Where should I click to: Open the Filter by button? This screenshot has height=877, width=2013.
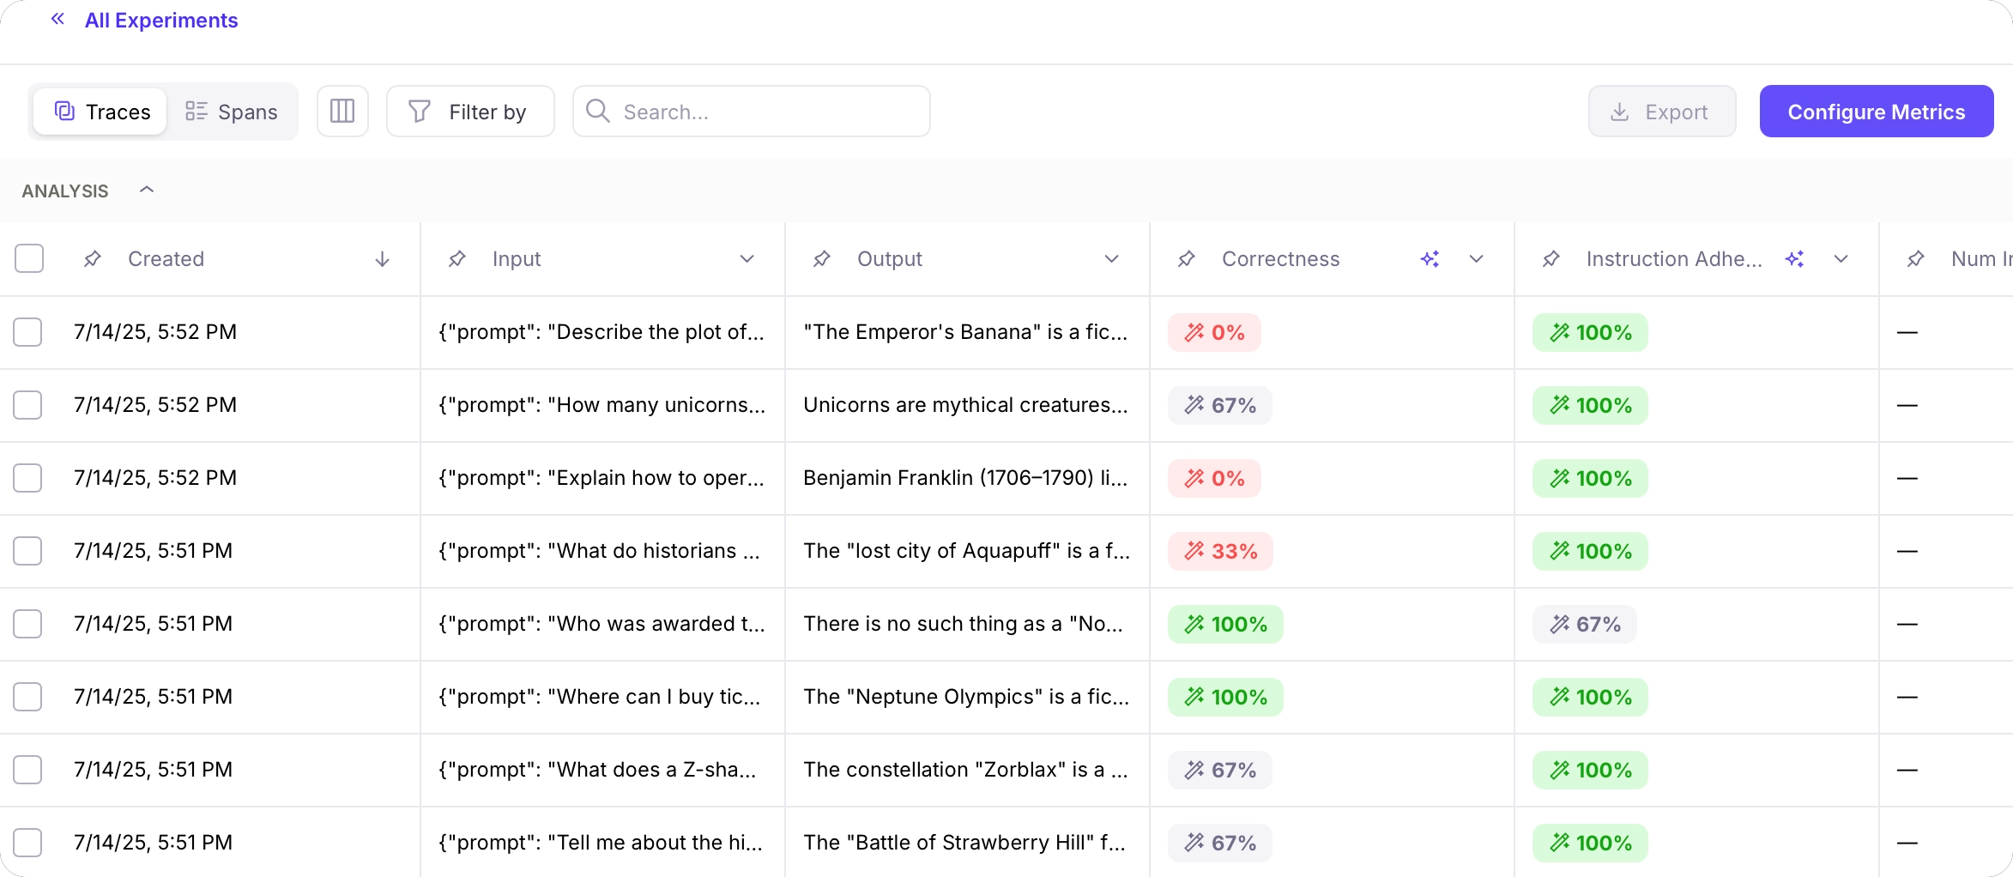pyautogui.click(x=470, y=111)
